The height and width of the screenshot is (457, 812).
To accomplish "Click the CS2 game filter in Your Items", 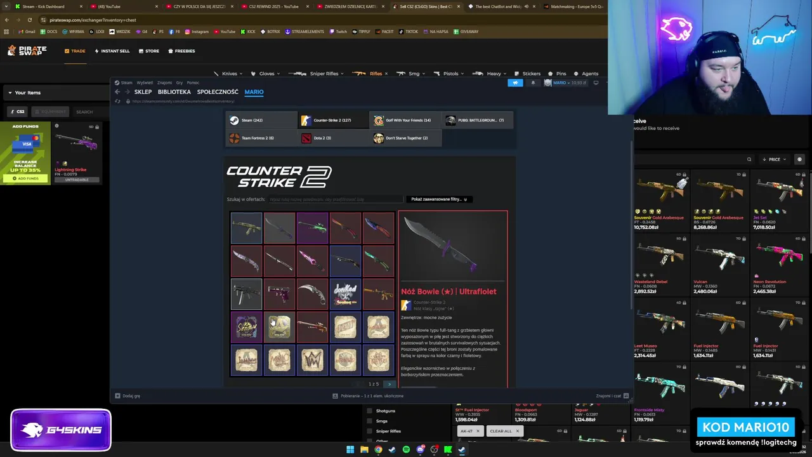I will 18,112.
